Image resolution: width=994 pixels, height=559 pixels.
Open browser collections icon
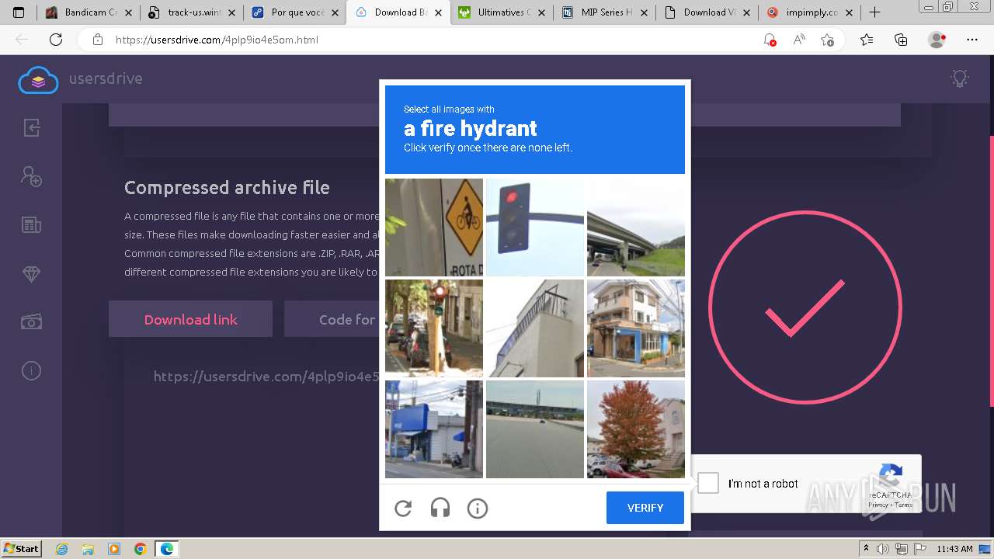(x=901, y=40)
